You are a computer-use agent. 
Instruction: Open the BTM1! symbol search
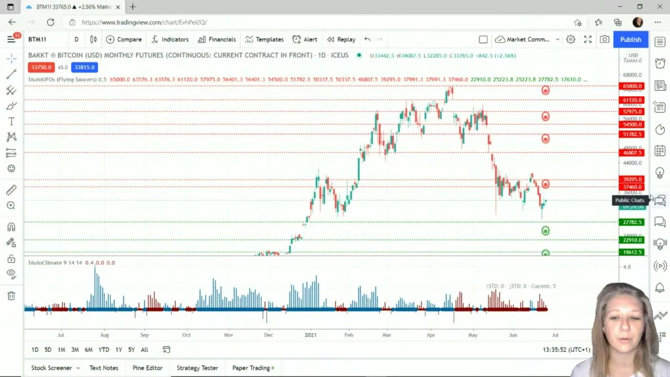37,39
